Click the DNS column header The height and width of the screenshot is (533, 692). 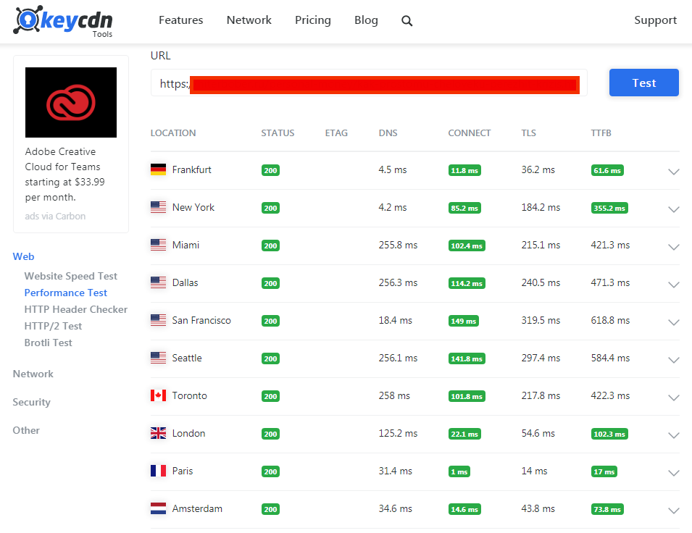388,133
